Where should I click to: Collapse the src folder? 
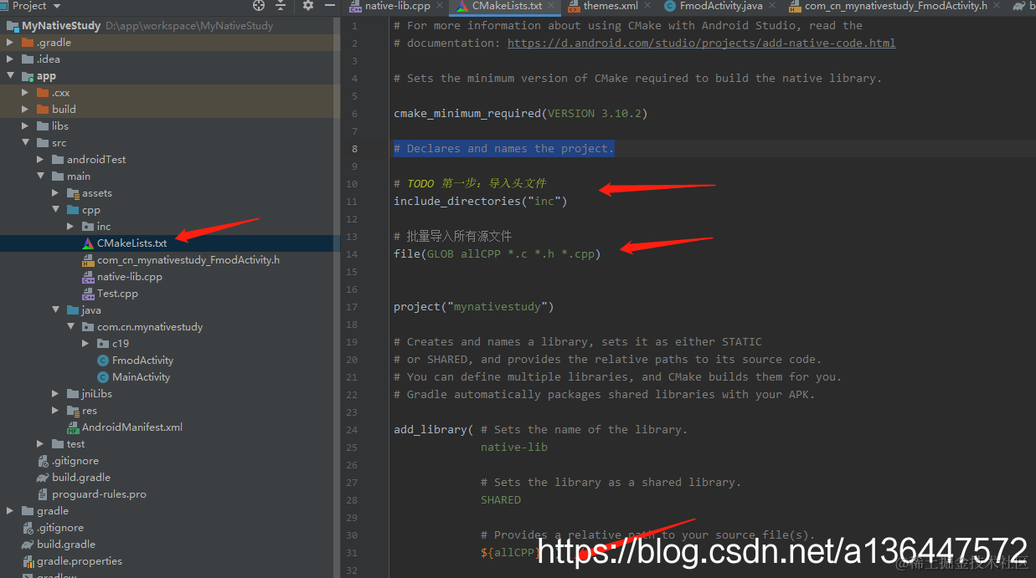tap(25, 143)
